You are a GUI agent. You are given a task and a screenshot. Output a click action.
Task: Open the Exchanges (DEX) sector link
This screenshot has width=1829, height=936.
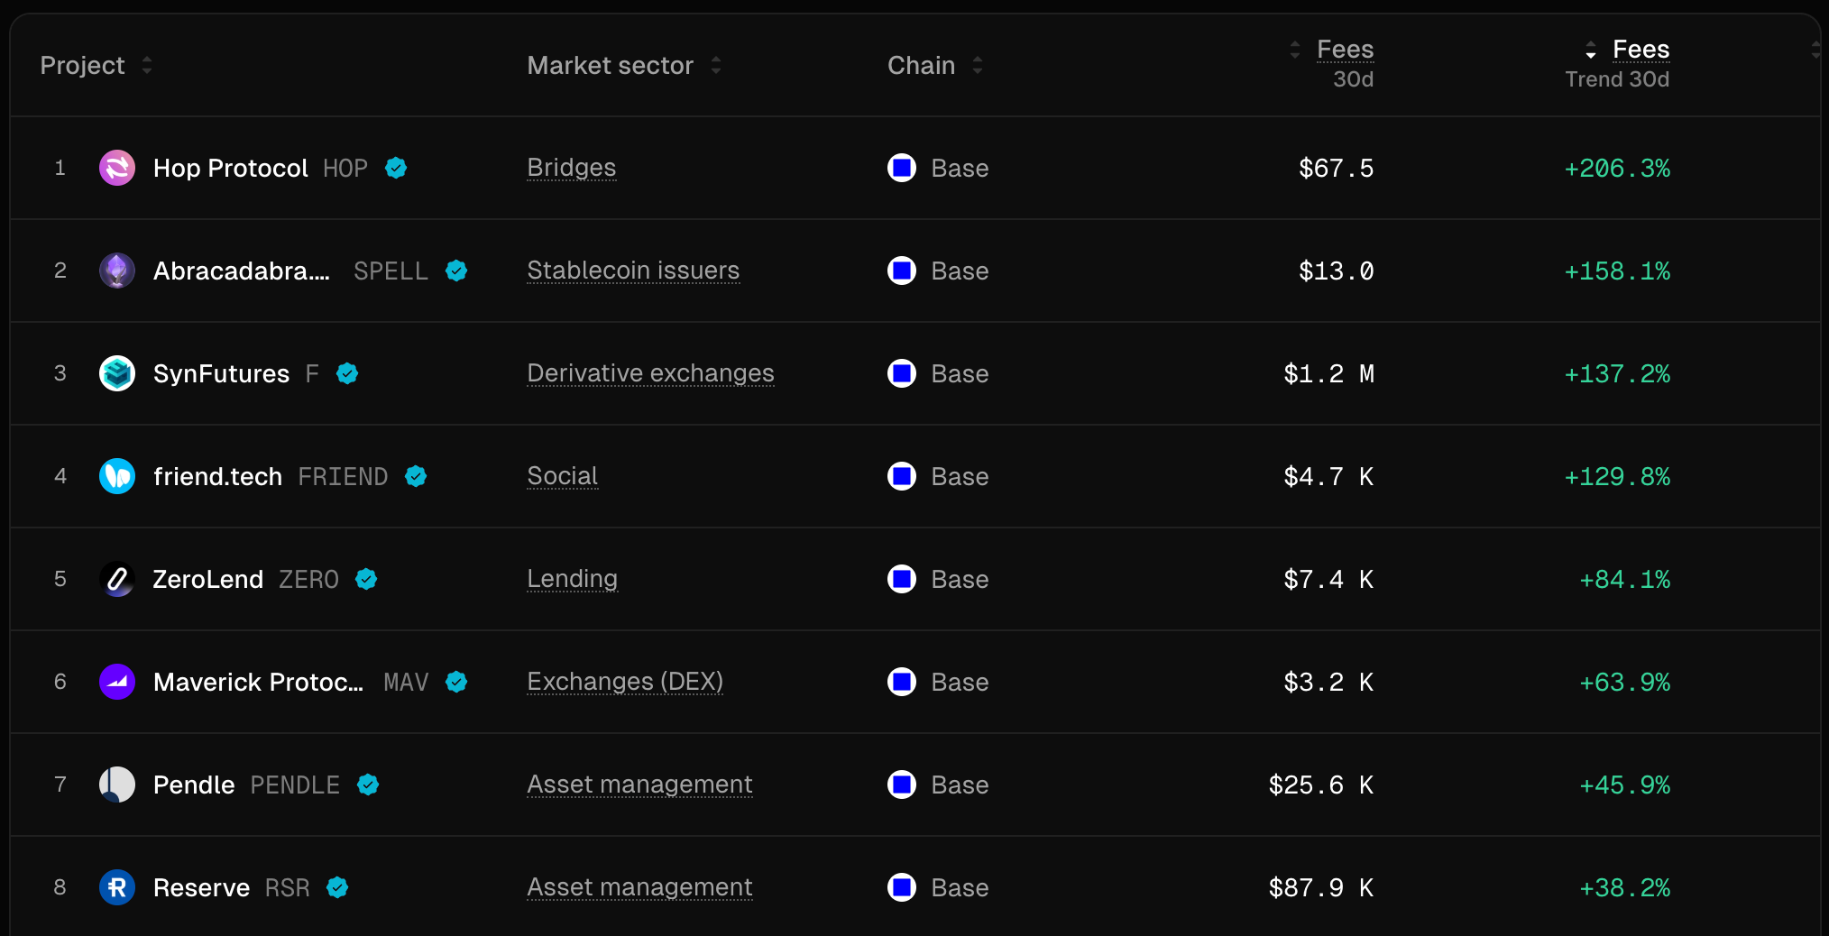pyautogui.click(x=625, y=682)
